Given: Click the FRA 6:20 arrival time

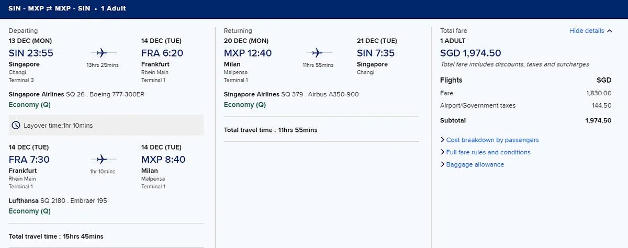Looking at the screenshot, I should tap(162, 53).
